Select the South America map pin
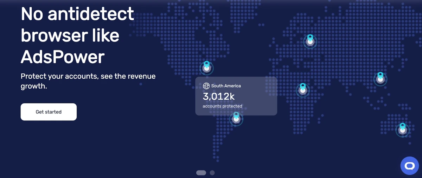Image resolution: width=422 pixels, height=178 pixels. tap(236, 119)
